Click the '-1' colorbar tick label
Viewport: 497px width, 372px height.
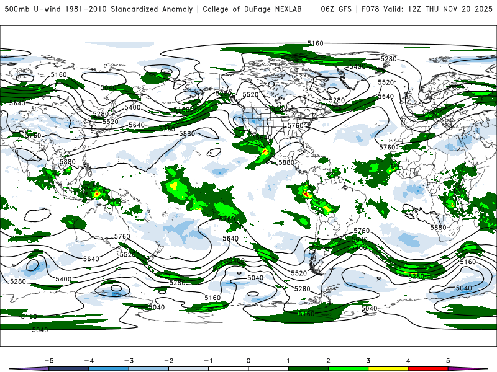point(208,361)
